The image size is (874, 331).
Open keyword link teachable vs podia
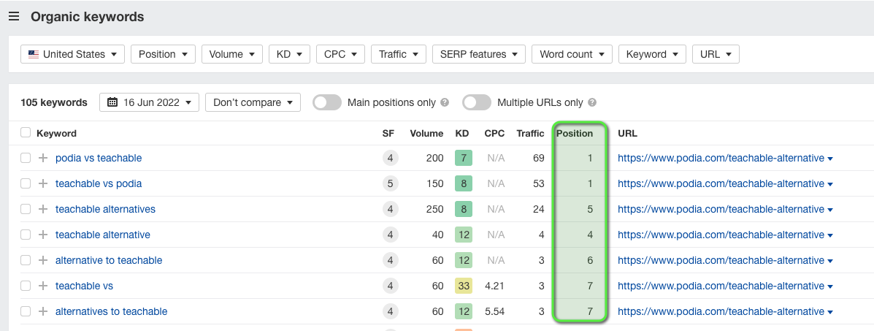coord(99,183)
